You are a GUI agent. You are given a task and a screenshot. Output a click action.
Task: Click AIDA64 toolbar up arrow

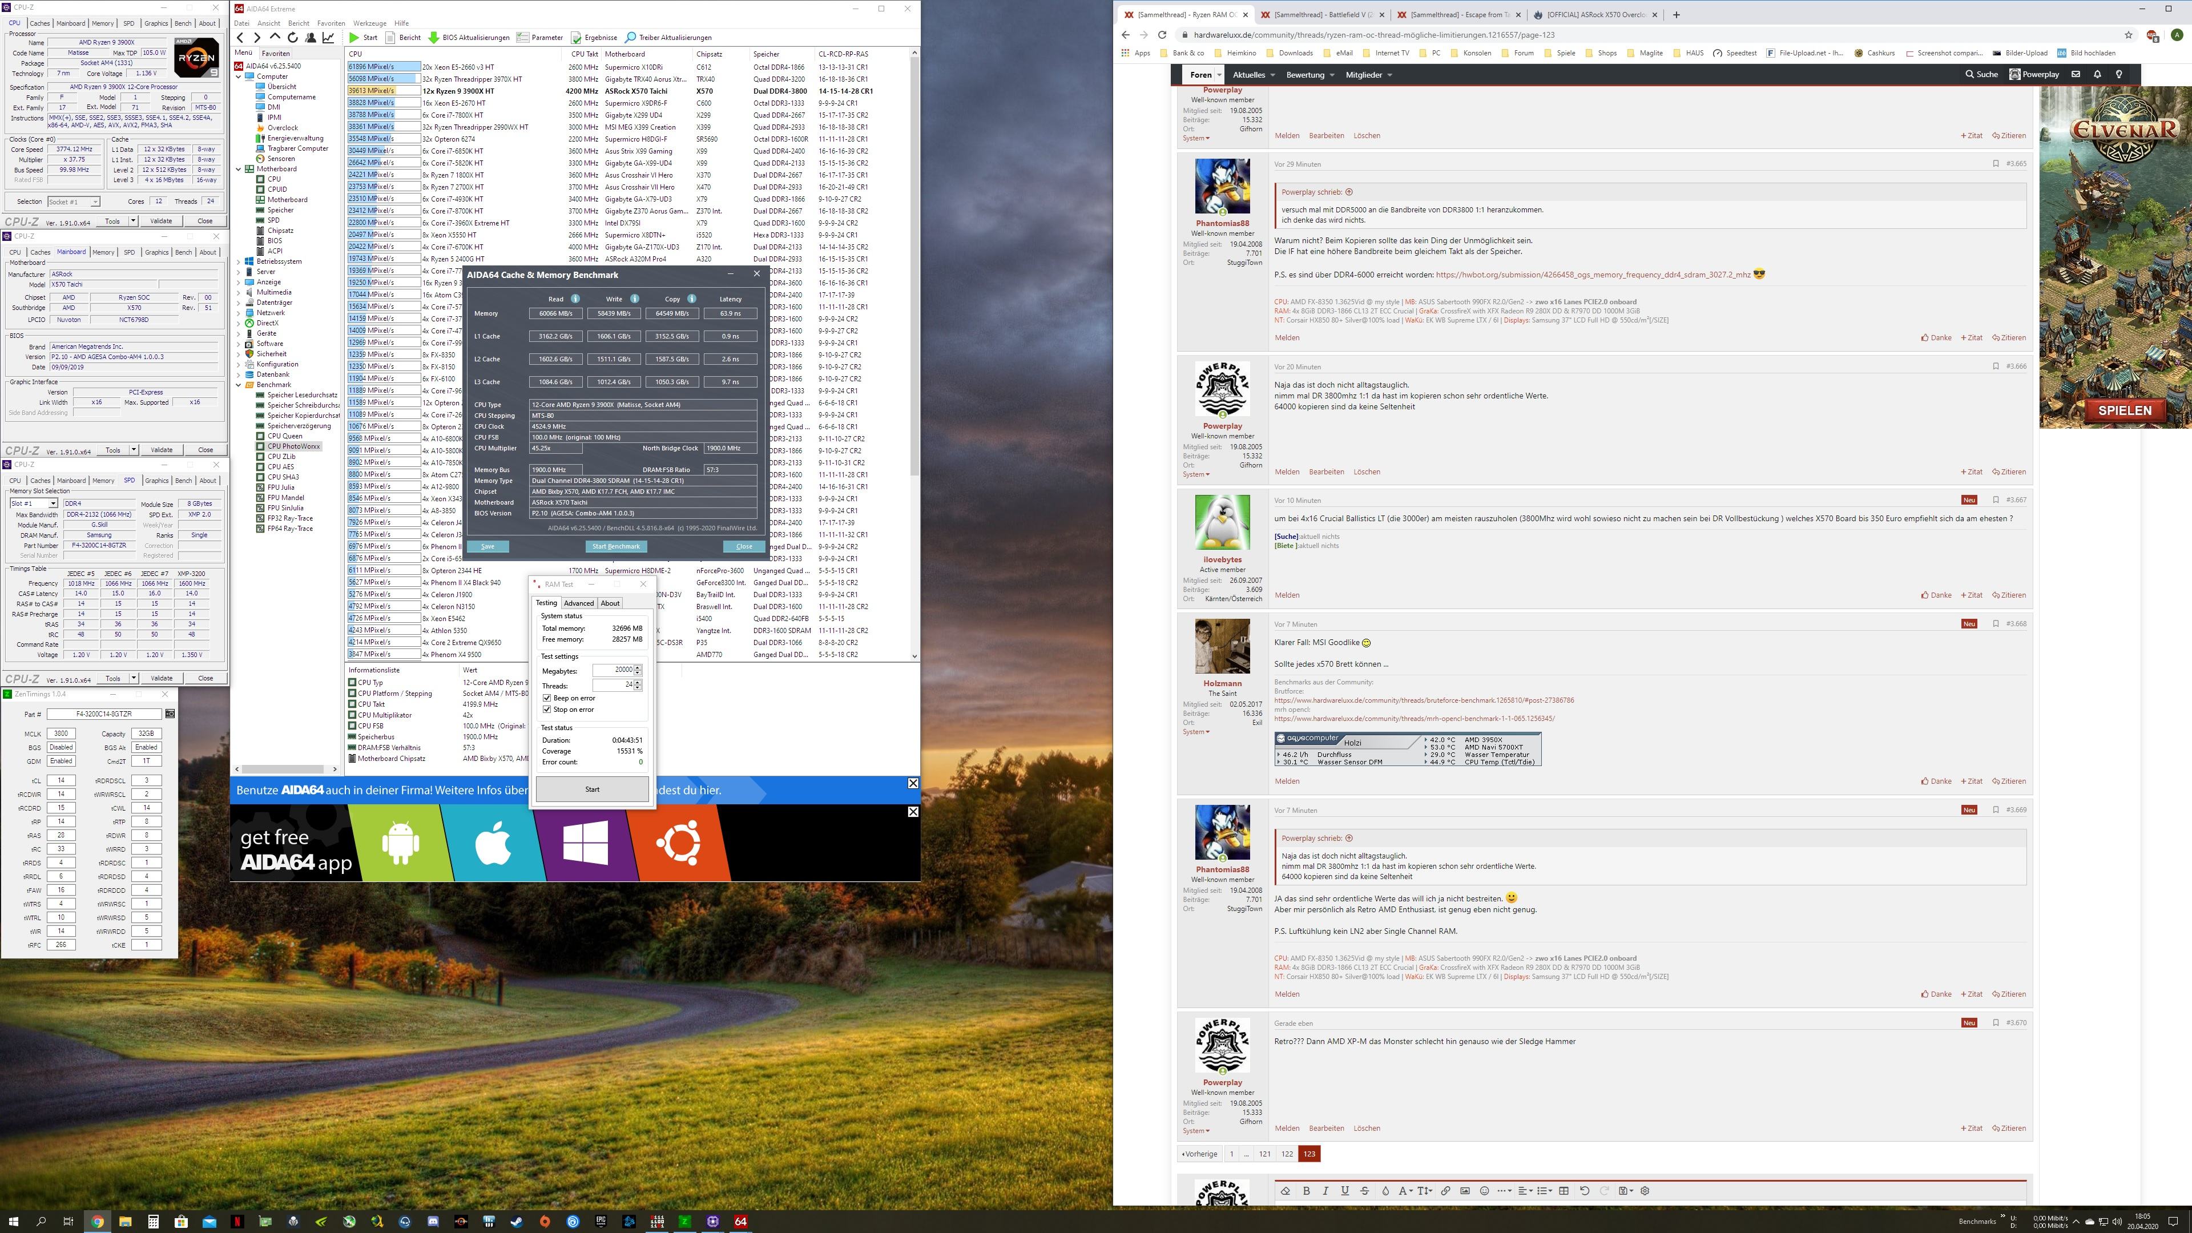pyautogui.click(x=275, y=38)
